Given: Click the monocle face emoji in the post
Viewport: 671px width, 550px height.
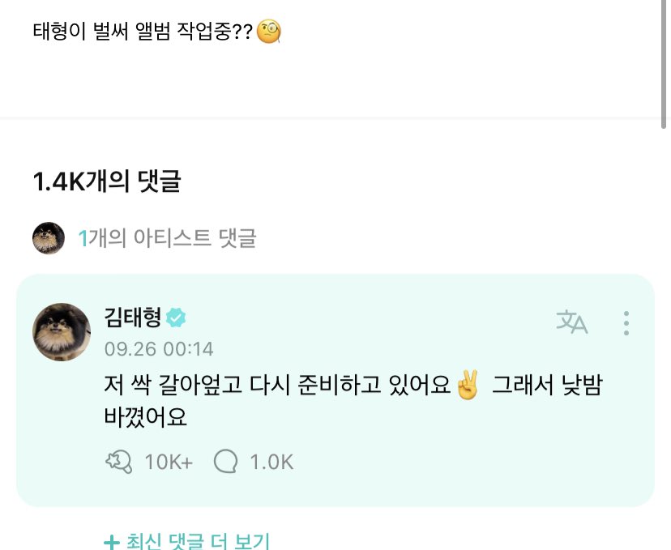Looking at the screenshot, I should (269, 32).
